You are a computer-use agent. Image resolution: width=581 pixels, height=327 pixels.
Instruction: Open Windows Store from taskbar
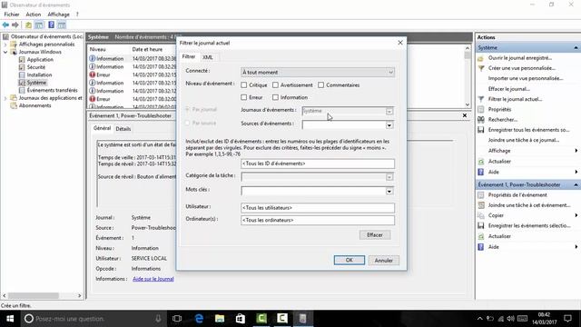pos(241,319)
